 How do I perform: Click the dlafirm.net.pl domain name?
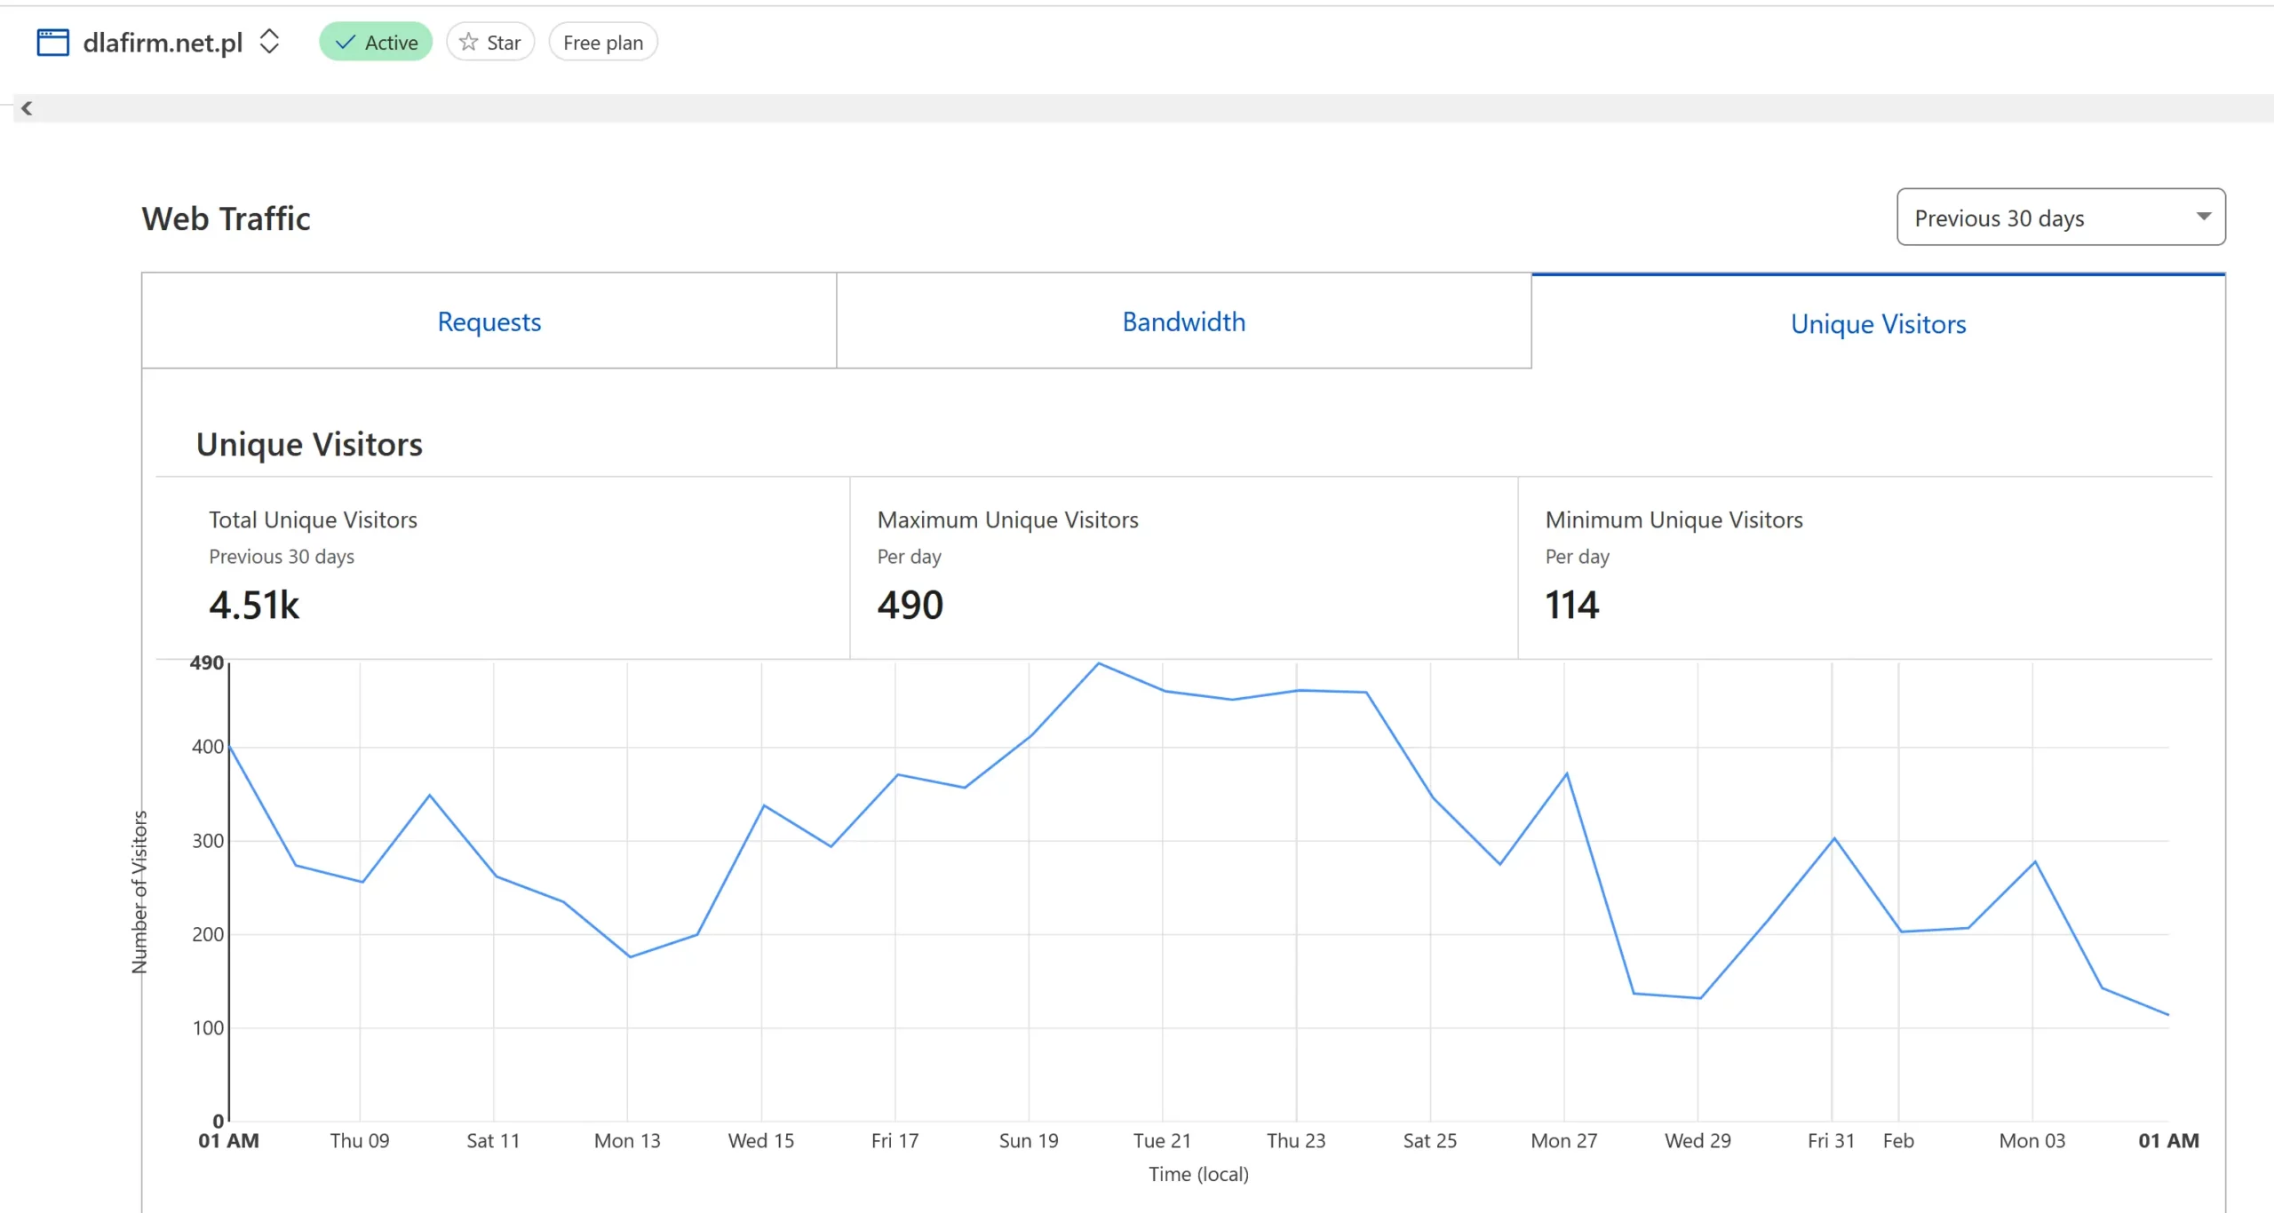click(x=163, y=43)
